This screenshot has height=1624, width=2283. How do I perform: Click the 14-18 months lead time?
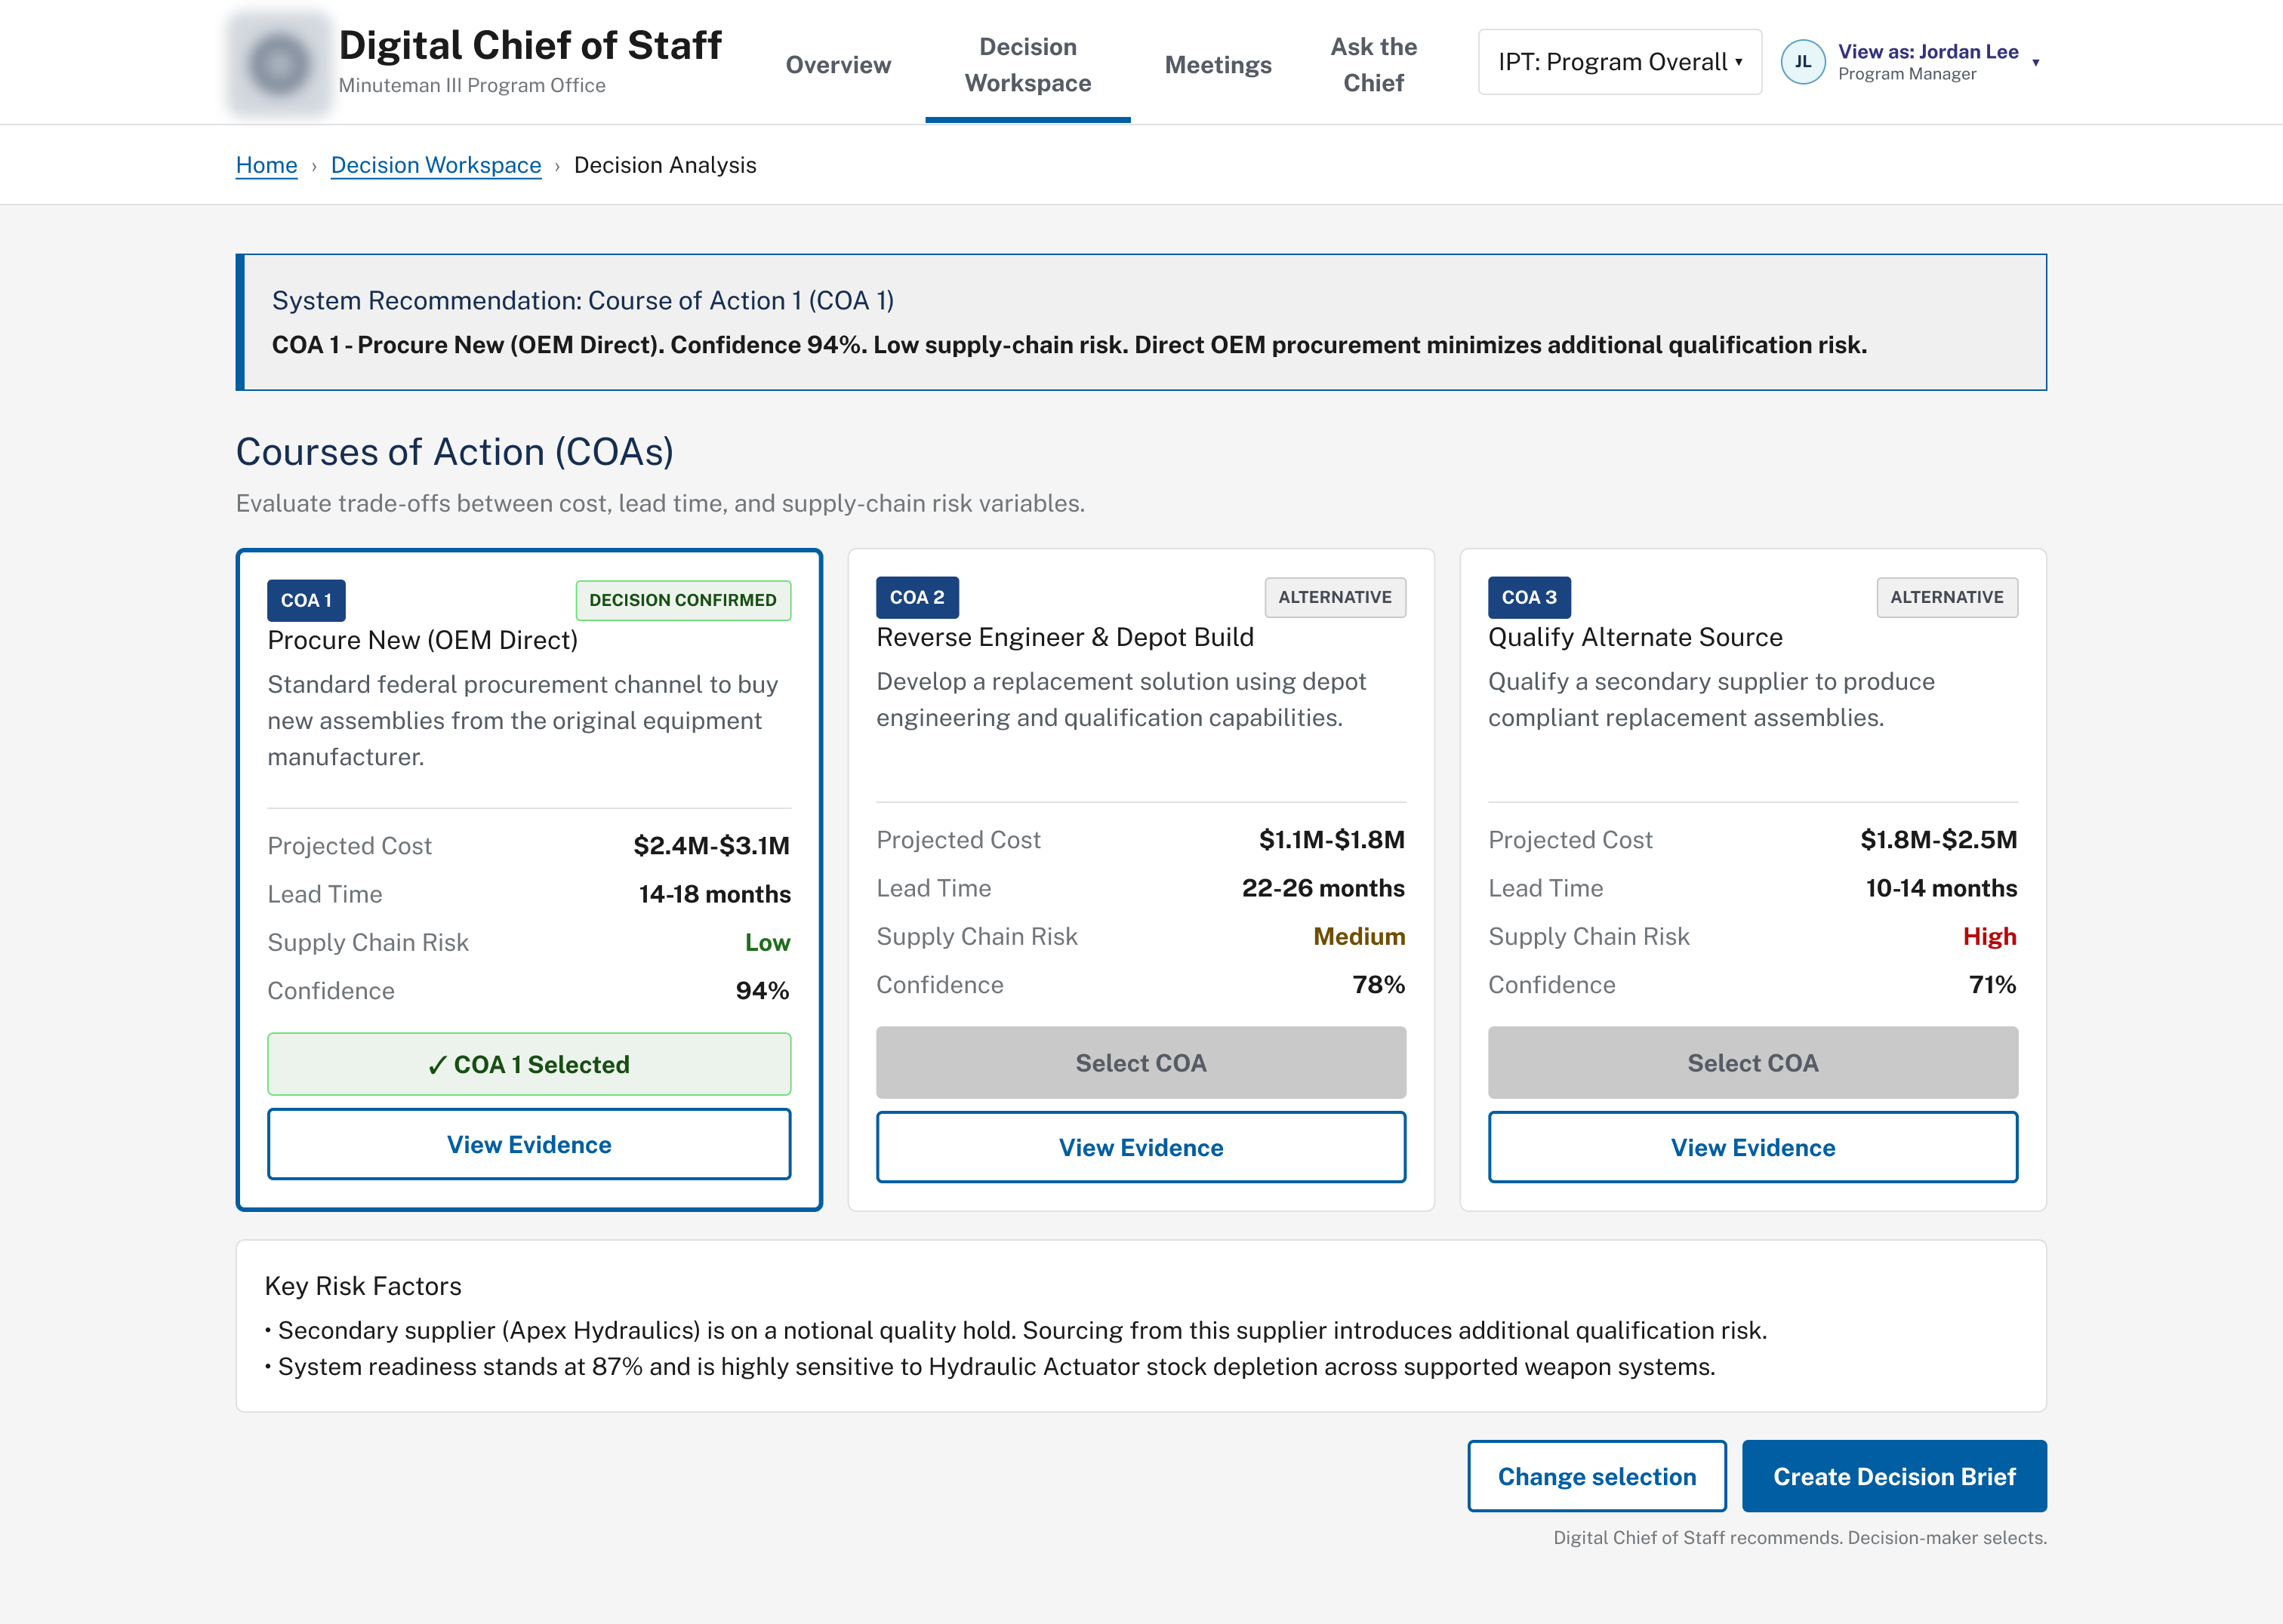coord(714,894)
